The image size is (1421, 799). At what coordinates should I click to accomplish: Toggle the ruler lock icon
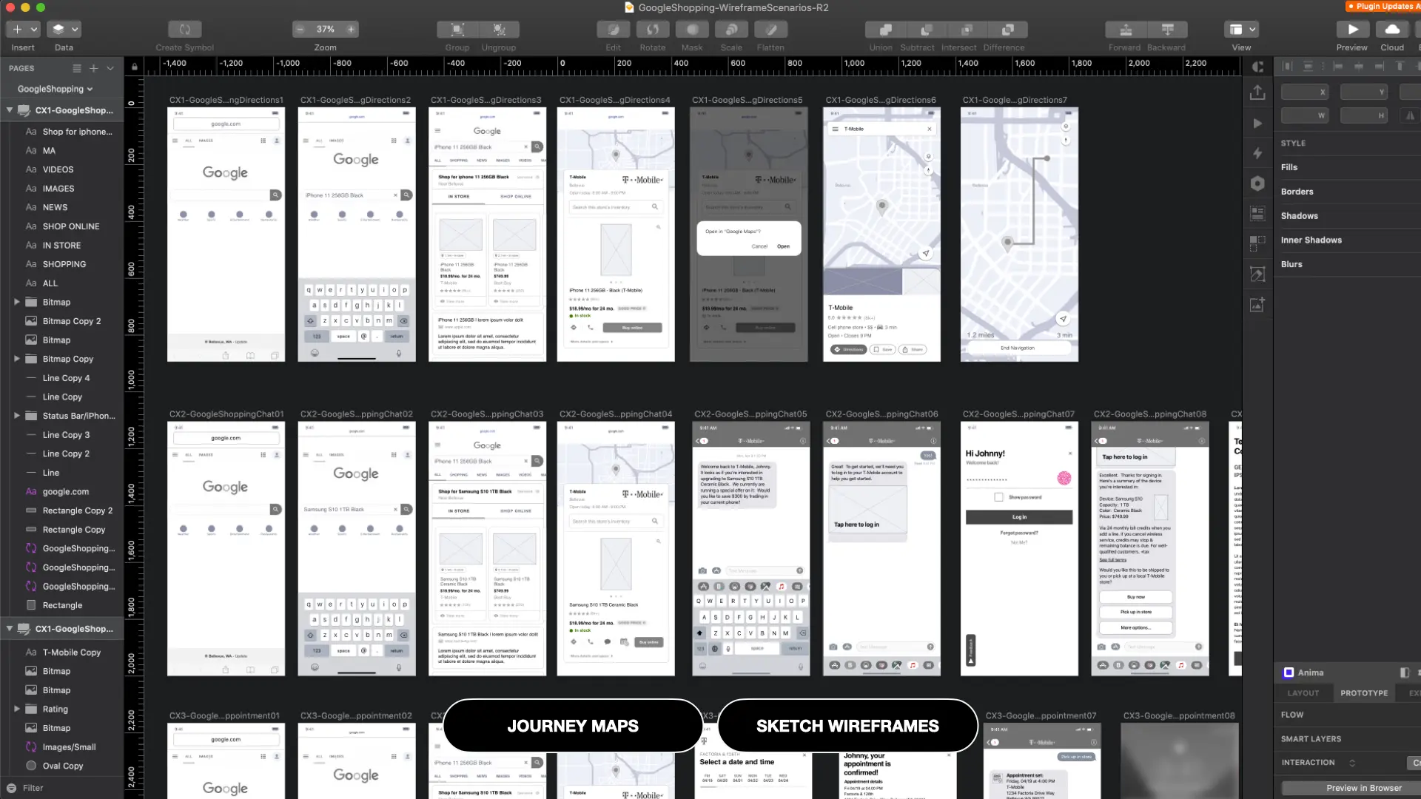134,67
